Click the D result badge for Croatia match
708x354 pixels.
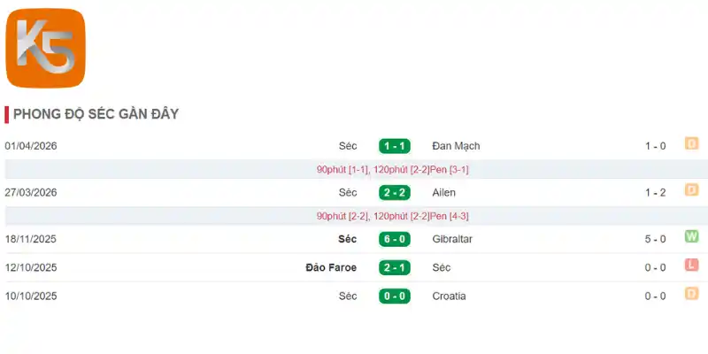pos(691,294)
